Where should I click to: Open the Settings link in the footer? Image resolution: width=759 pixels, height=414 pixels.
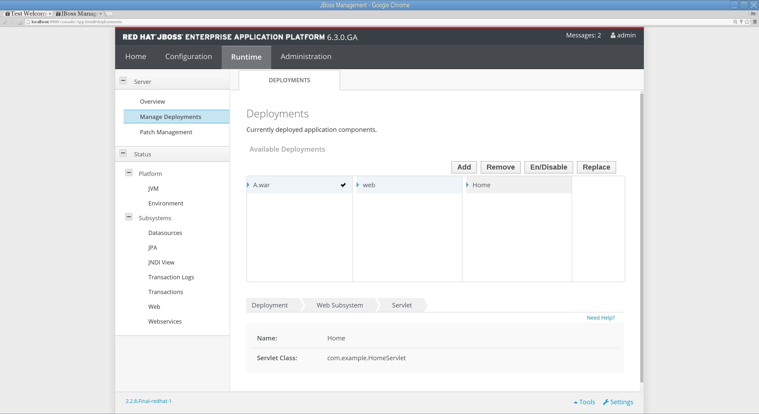(x=618, y=402)
